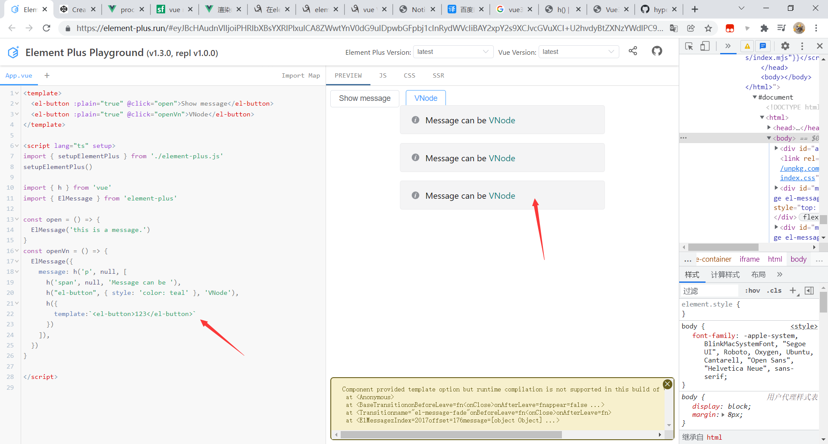
Task: Click the warning box horizontal scrollbar
Action: coord(451,435)
